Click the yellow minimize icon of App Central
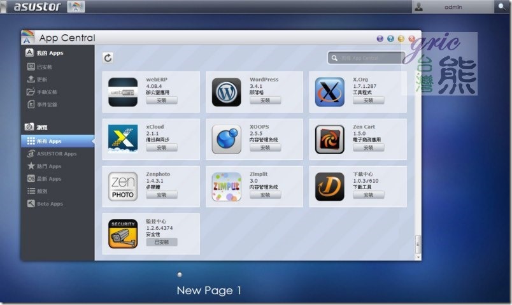This screenshot has height=305, width=512. pos(401,39)
